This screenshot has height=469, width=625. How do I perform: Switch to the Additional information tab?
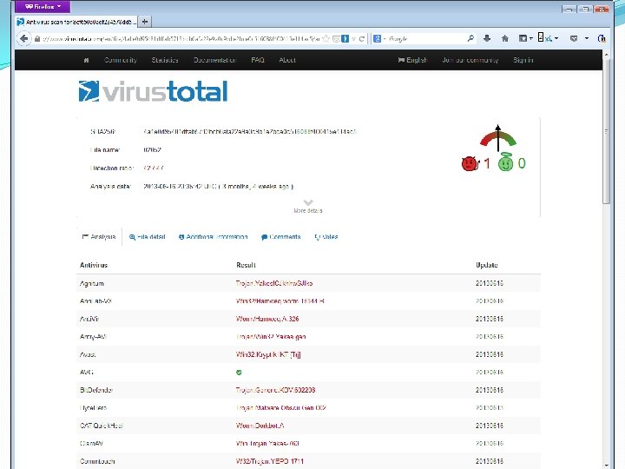214,237
